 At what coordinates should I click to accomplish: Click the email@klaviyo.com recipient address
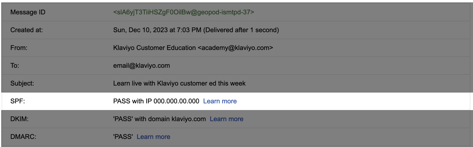point(141,66)
